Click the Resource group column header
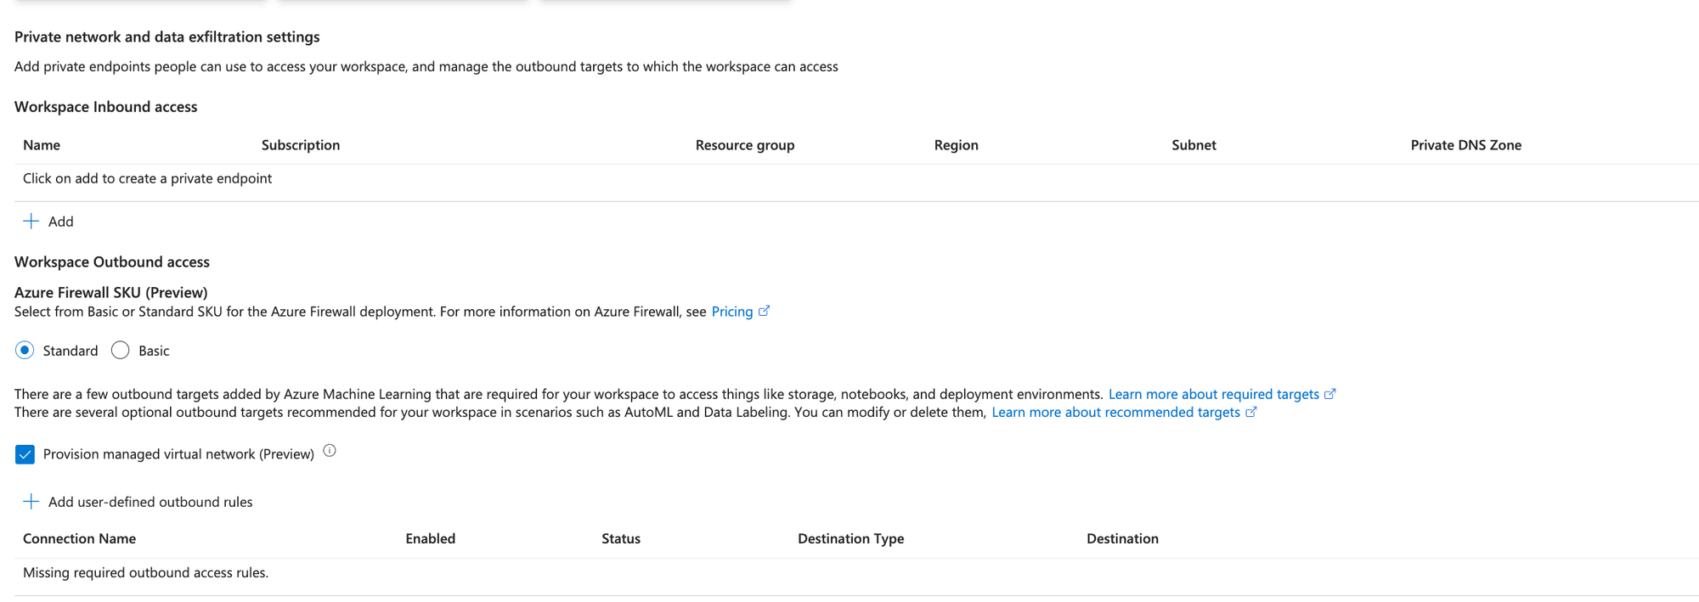Image resolution: width=1699 pixels, height=602 pixels. [x=745, y=145]
